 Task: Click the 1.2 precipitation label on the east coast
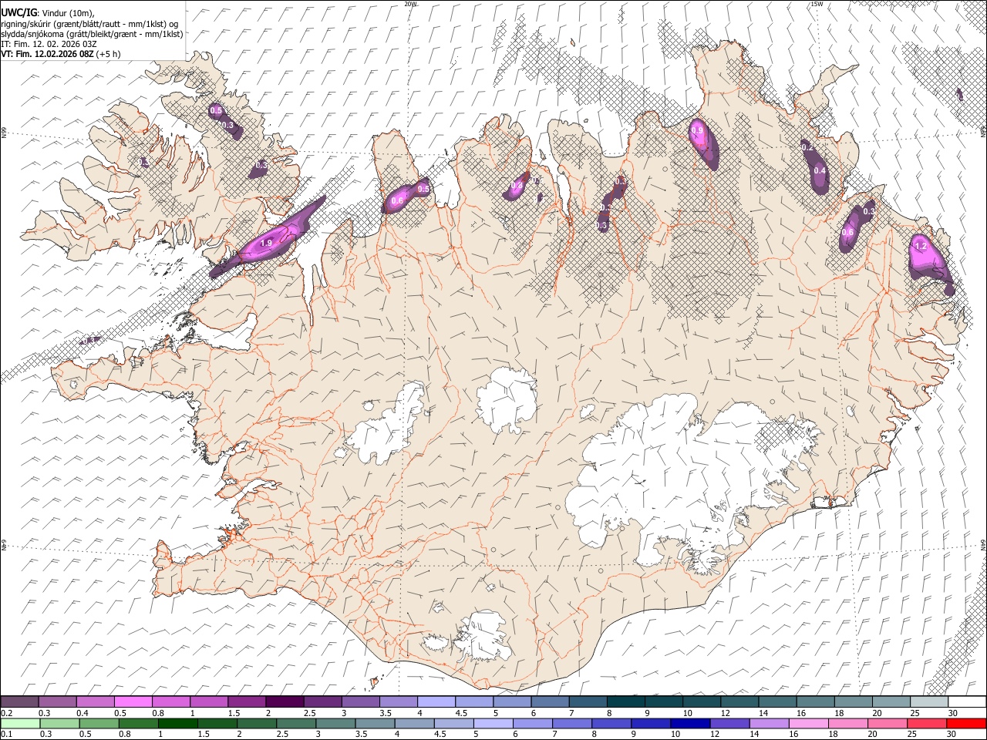[920, 246]
